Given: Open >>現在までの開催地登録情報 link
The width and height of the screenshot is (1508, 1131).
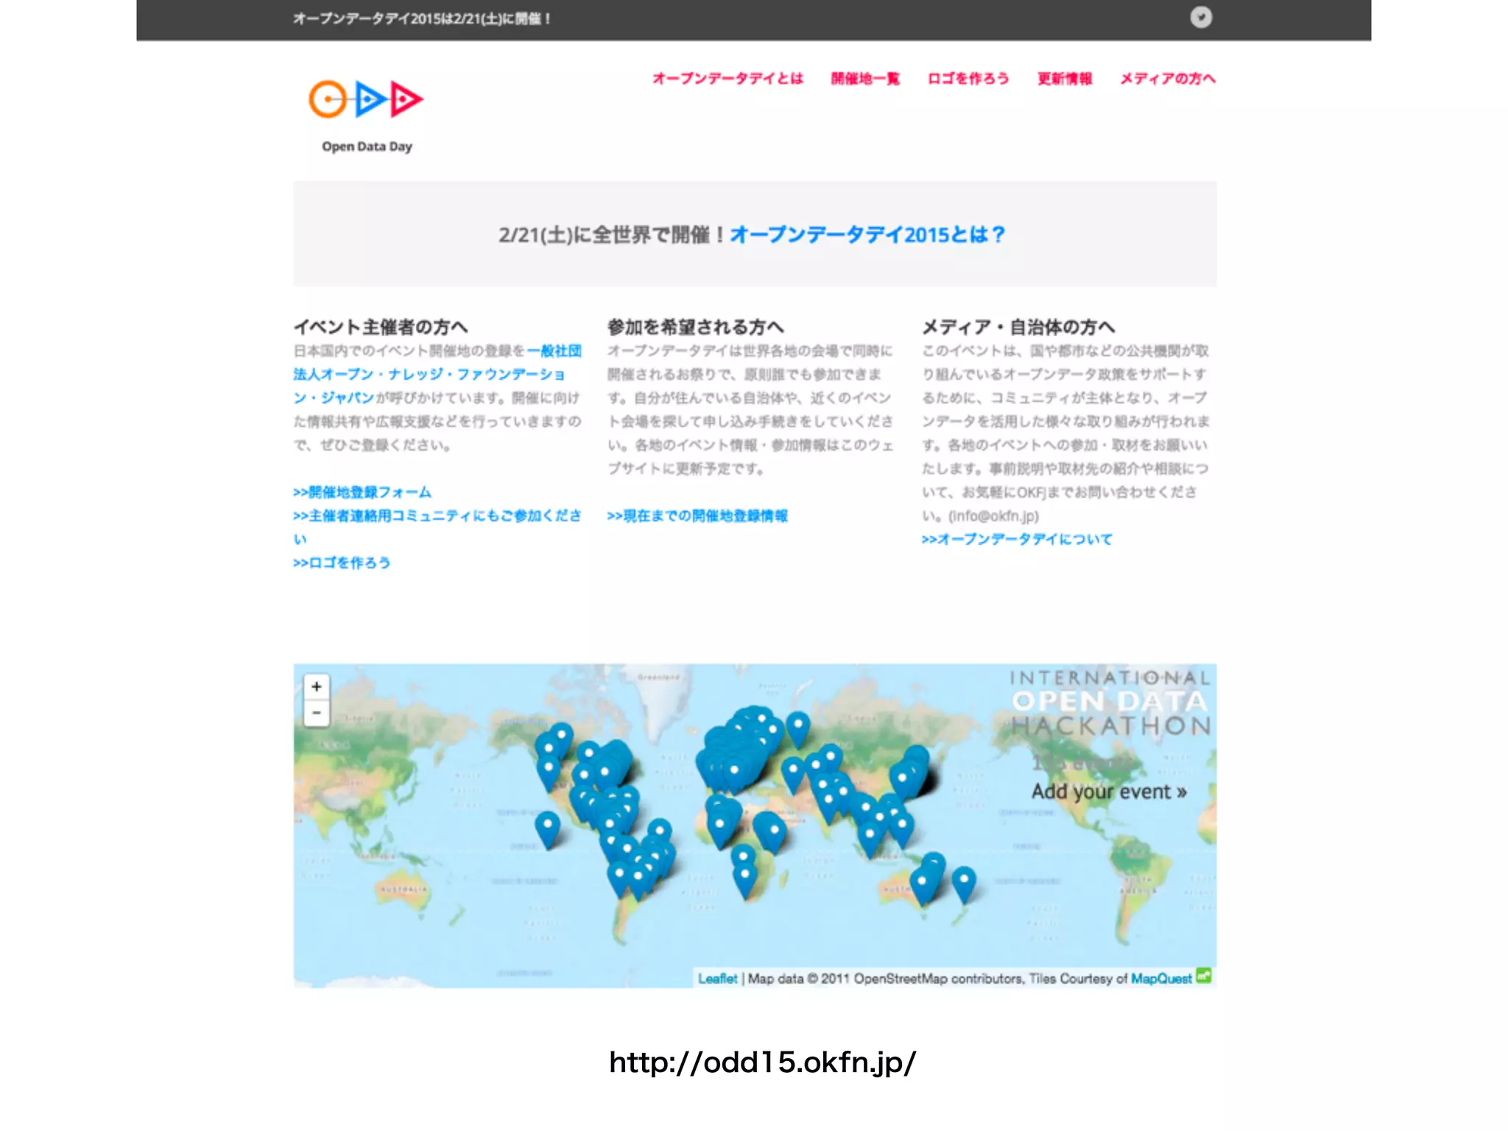Looking at the screenshot, I should [x=697, y=515].
